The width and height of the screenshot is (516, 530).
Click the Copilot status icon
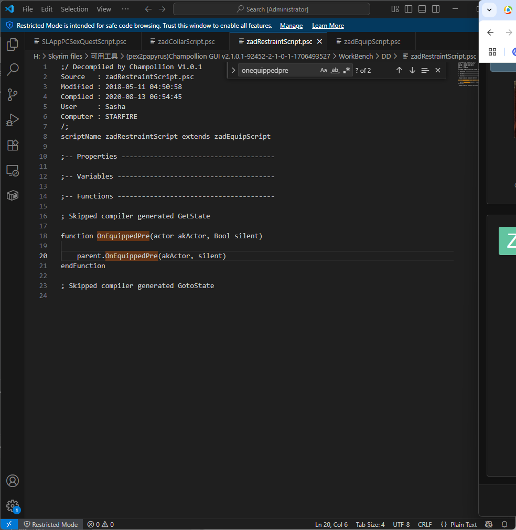[489, 524]
